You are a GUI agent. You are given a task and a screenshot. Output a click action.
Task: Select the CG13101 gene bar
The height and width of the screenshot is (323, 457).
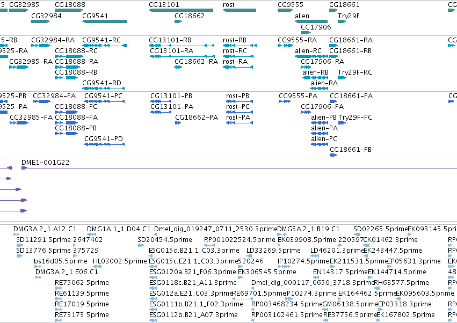[181, 10]
